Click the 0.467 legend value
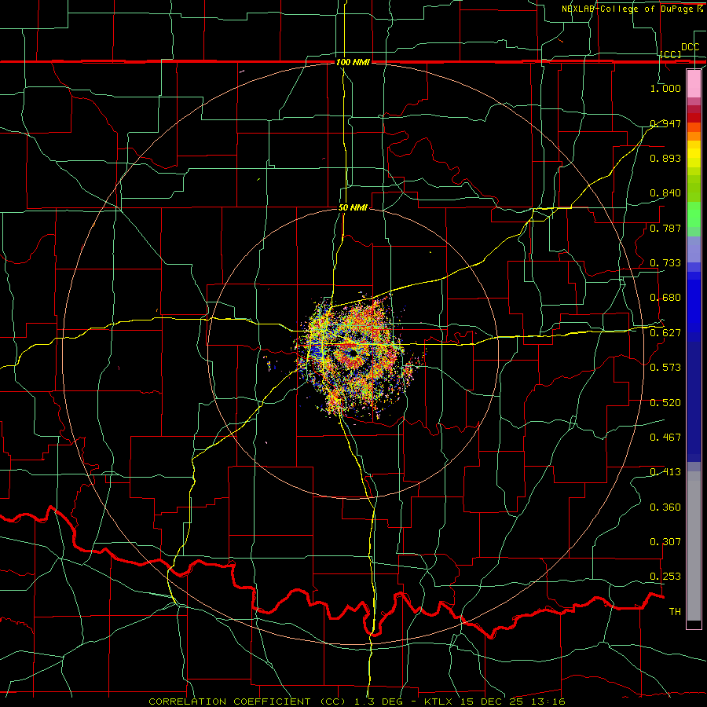The width and height of the screenshot is (707, 707). [665, 438]
